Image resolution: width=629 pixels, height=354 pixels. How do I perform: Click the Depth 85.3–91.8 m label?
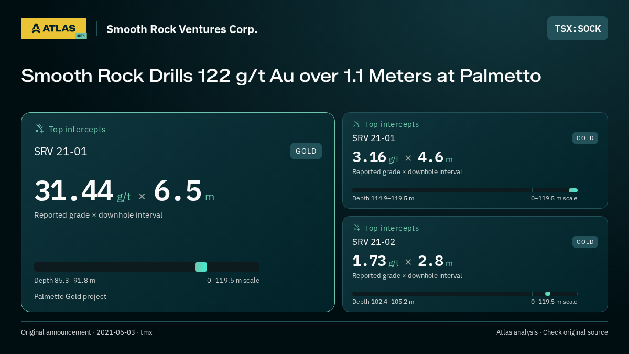tap(65, 281)
